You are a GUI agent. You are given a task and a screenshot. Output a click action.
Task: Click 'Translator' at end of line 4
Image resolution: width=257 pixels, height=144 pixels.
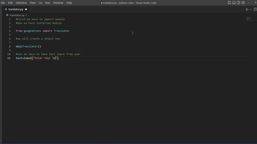point(61,31)
